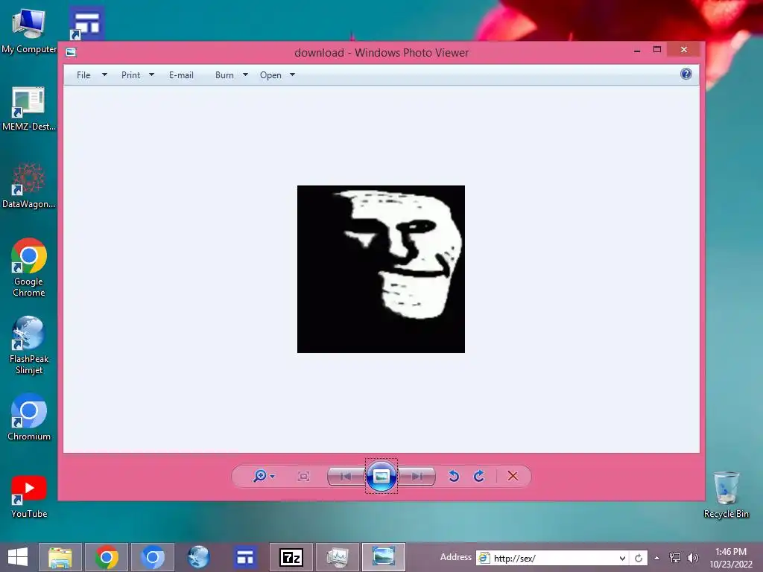The width and height of the screenshot is (763, 572).
Task: Switch to Photo Viewer taskbar button
Action: [x=384, y=557]
